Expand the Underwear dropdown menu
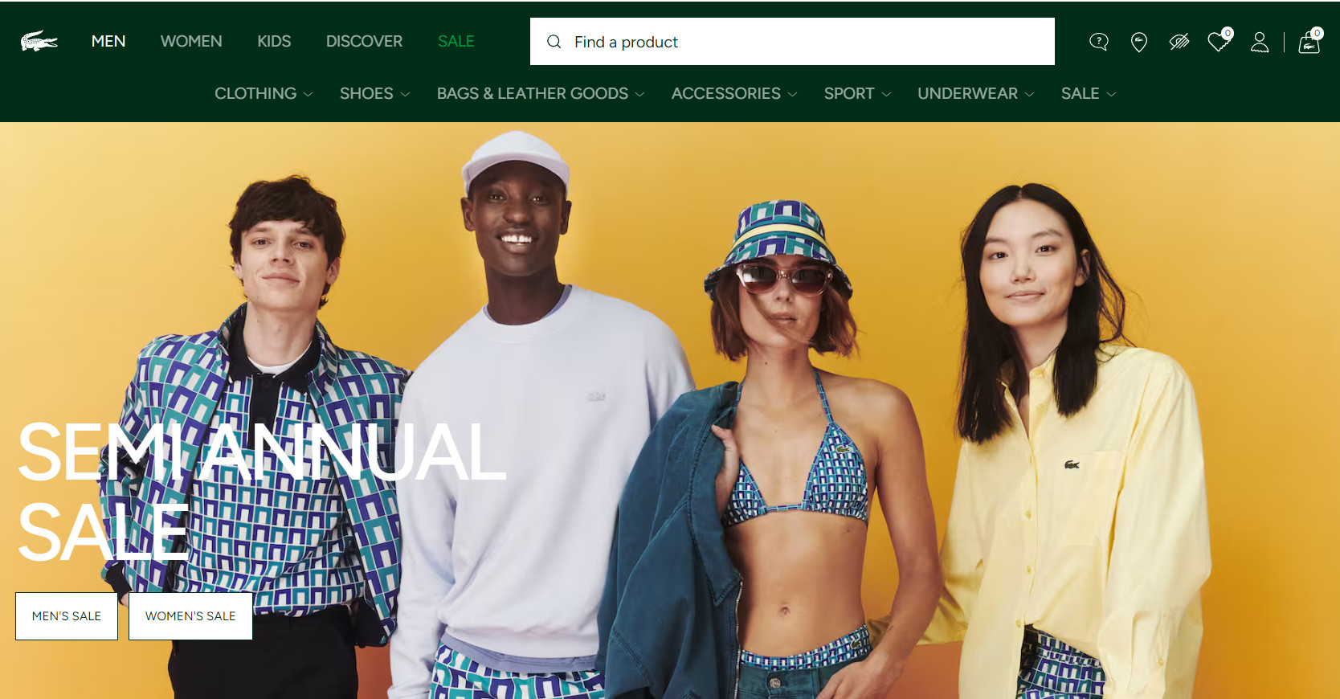The height and width of the screenshot is (699, 1340). [976, 94]
